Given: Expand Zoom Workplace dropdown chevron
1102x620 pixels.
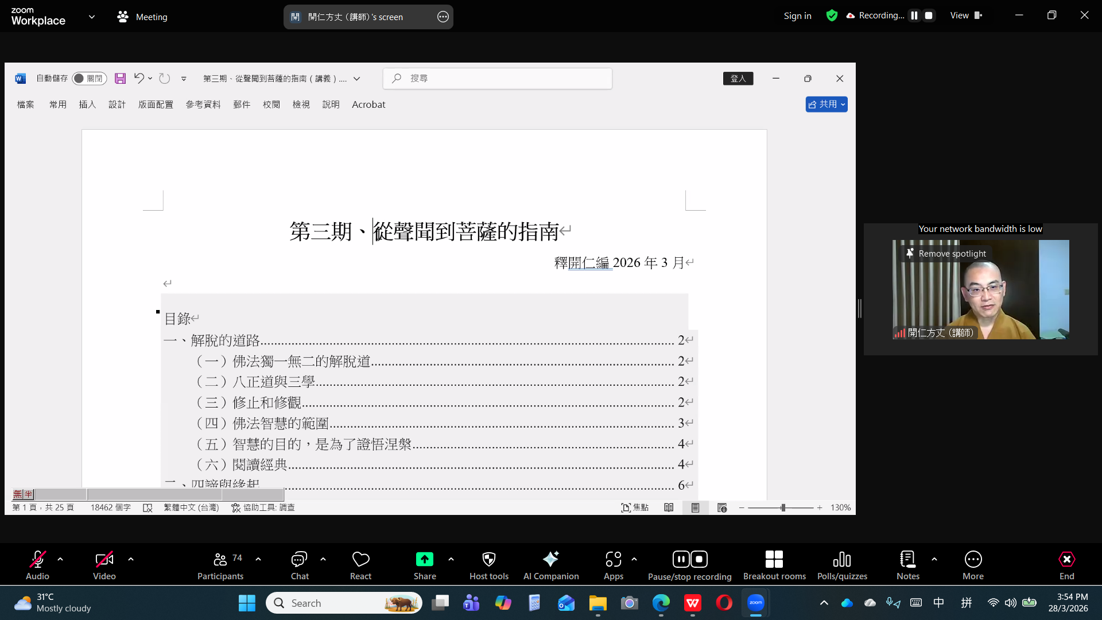Looking at the screenshot, I should 92,17.
